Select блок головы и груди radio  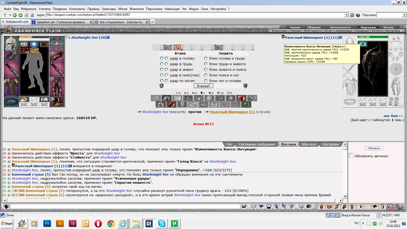point(206,58)
